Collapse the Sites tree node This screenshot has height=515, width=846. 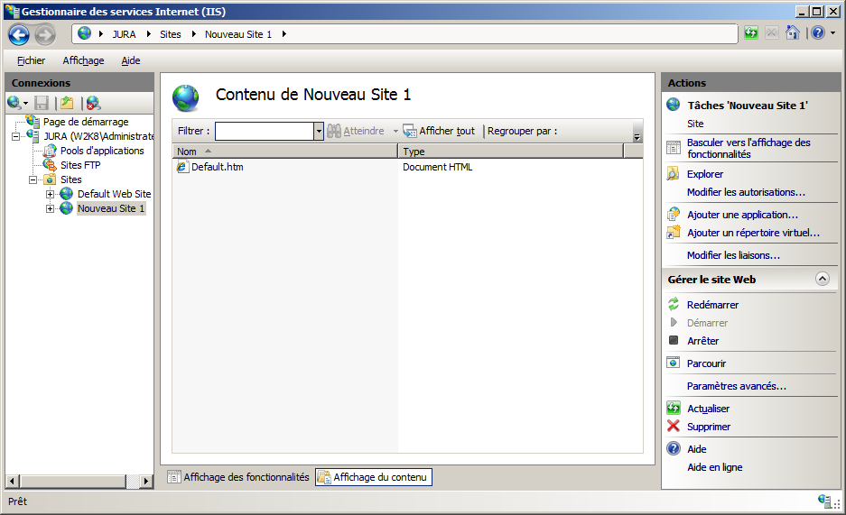(x=33, y=179)
